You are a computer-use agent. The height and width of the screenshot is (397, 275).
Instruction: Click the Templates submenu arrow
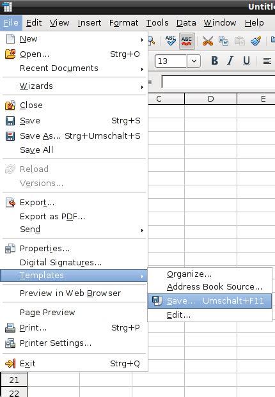(142, 276)
